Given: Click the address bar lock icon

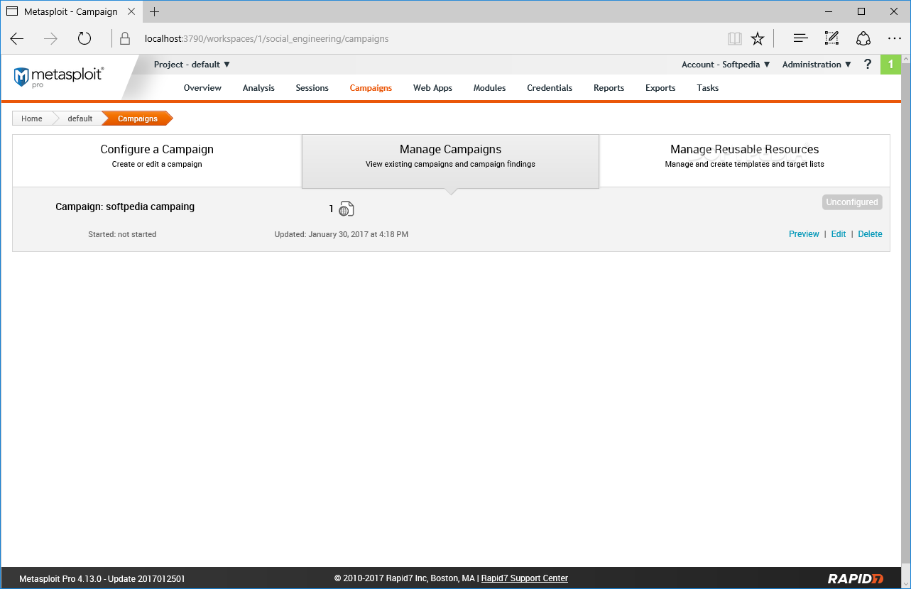Looking at the screenshot, I should (x=125, y=38).
